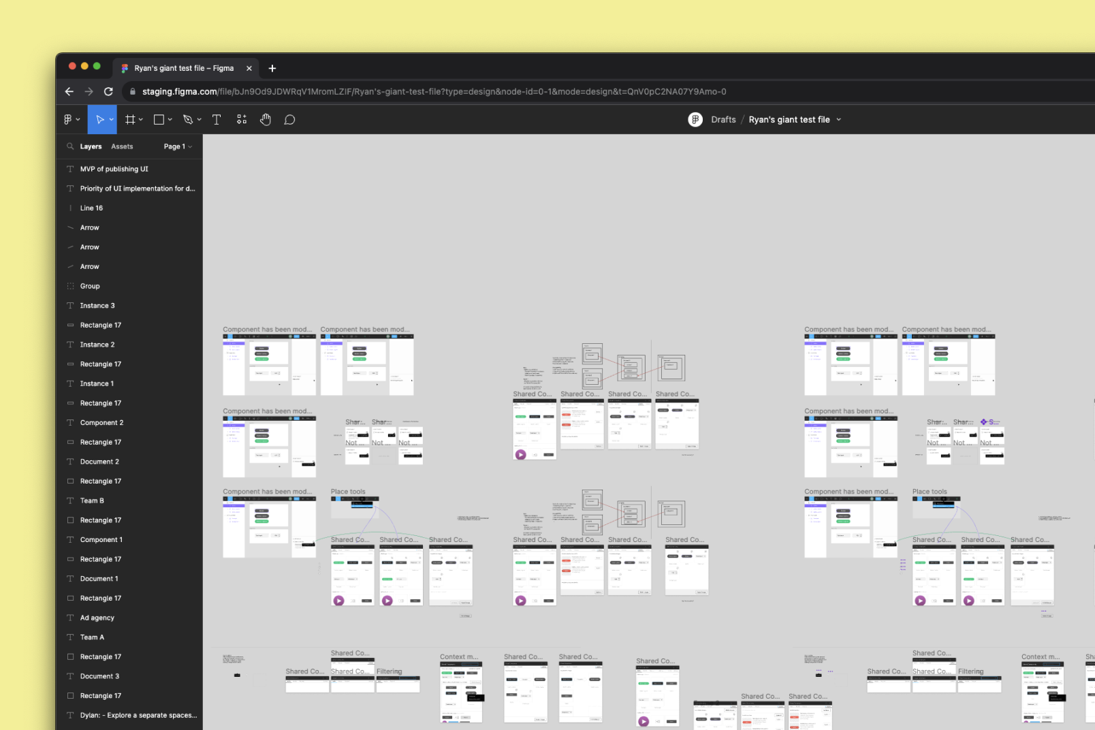Switch to the Layers tab
The image size is (1095, 730).
pos(91,146)
